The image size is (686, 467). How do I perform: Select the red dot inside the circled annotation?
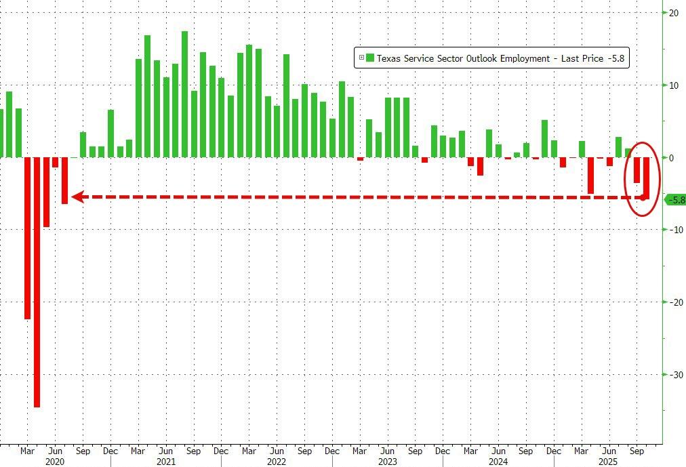(643, 197)
